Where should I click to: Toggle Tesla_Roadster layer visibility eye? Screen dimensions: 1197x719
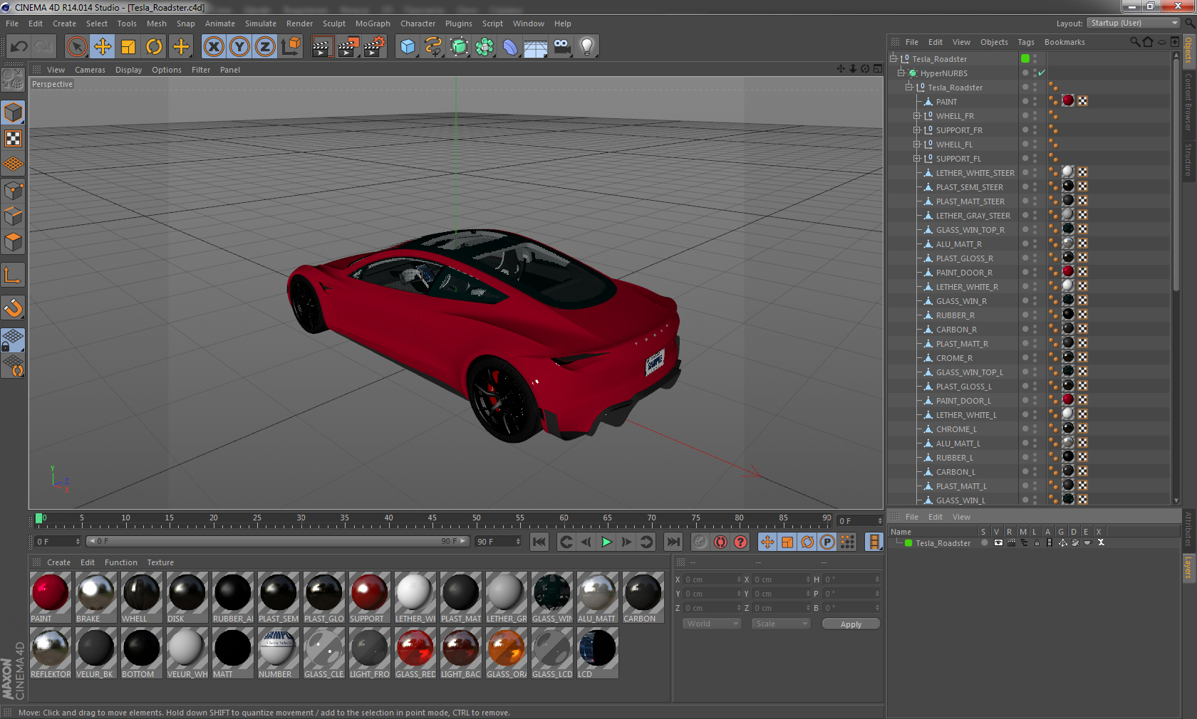click(x=997, y=542)
